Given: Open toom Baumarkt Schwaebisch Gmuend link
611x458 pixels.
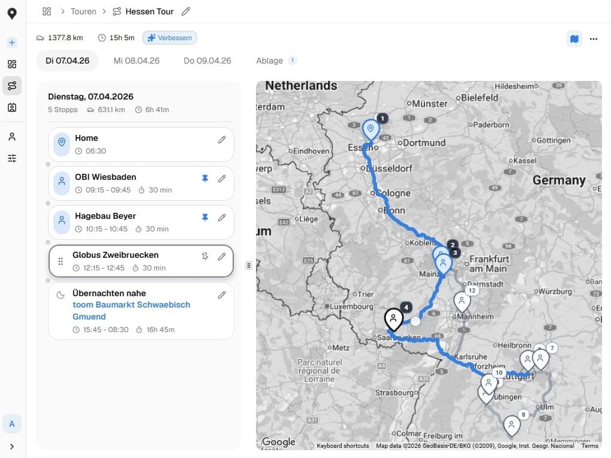Looking at the screenshot, I should click(131, 311).
